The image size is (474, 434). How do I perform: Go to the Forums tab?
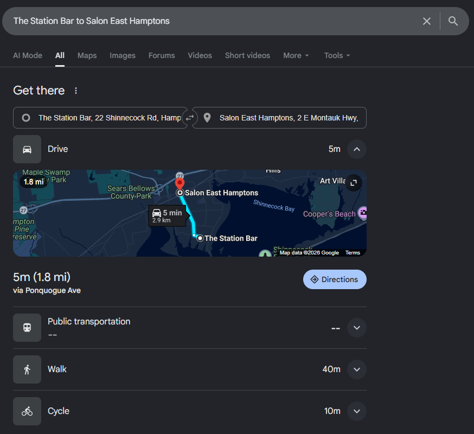pos(162,55)
